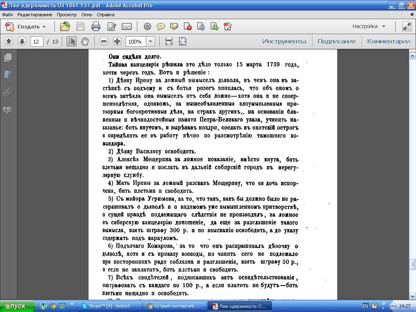Go to previous page arrow
The width and height of the screenshot is (416, 312).
(9, 41)
